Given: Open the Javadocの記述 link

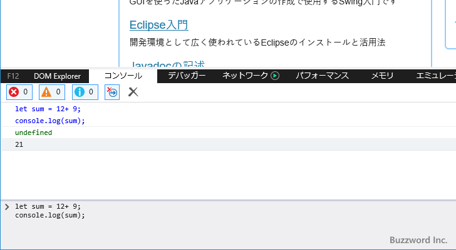Looking at the screenshot, I should (x=167, y=64).
